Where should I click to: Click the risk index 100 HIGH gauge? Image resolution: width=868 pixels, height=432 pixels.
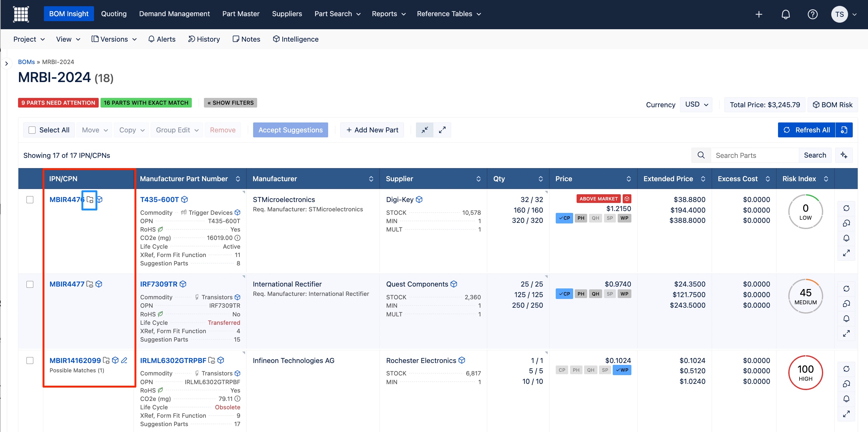click(805, 372)
